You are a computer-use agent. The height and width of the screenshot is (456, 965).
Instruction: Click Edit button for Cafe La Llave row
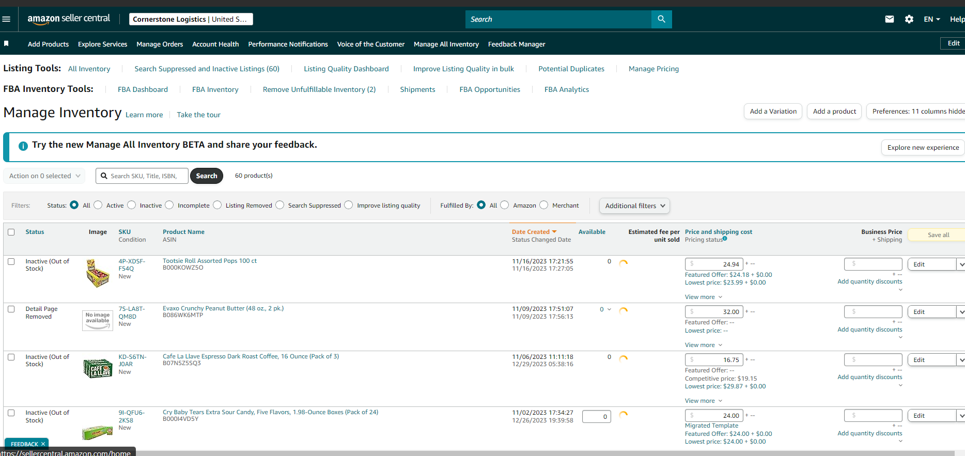[931, 360]
